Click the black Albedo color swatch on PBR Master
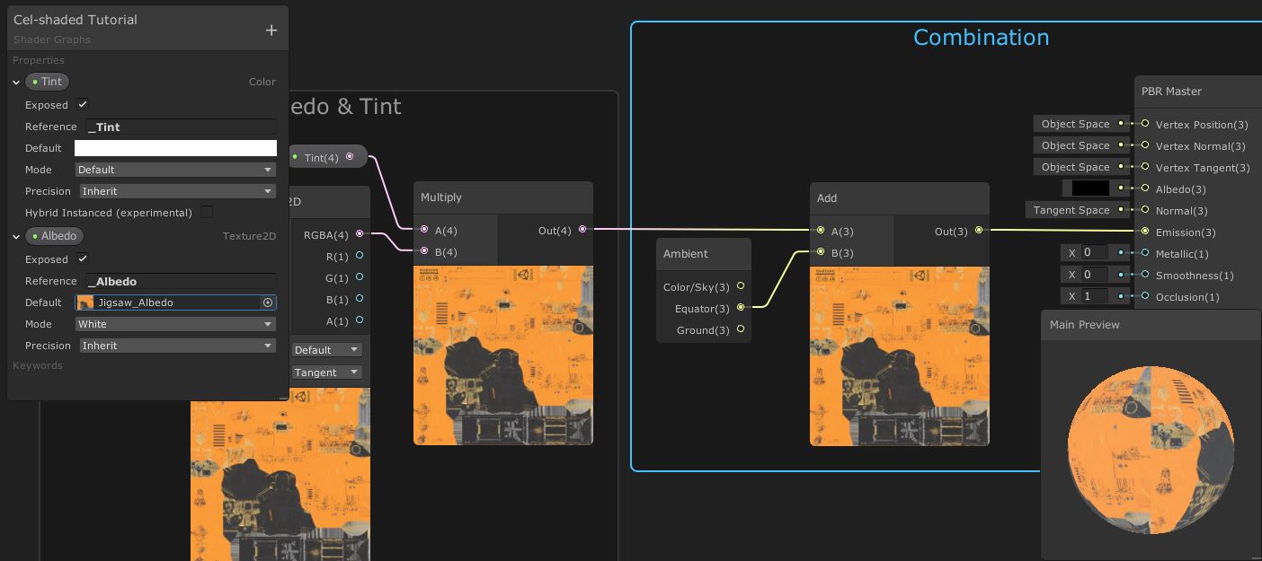Image resolution: width=1262 pixels, height=561 pixels. pyautogui.click(x=1090, y=188)
